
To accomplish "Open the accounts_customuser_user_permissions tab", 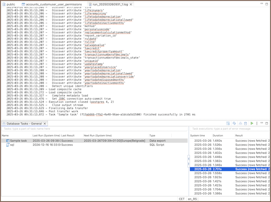I will (54, 4).
